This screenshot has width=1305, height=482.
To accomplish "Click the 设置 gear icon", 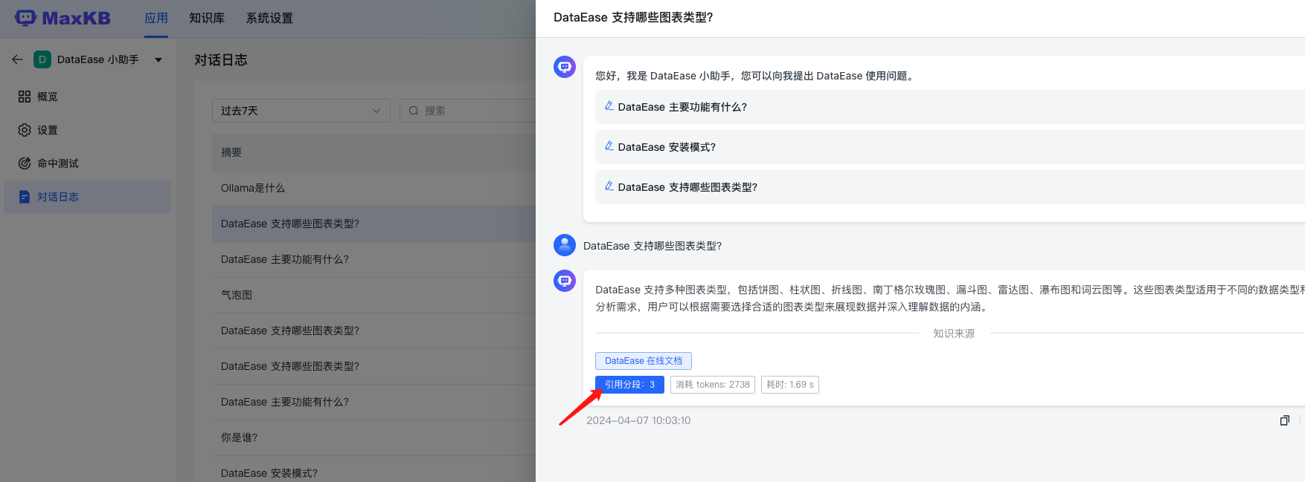I will [25, 130].
